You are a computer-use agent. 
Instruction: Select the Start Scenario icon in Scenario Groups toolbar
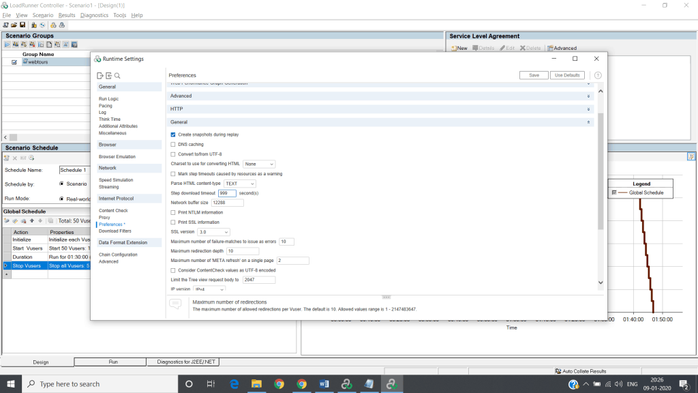point(8,44)
